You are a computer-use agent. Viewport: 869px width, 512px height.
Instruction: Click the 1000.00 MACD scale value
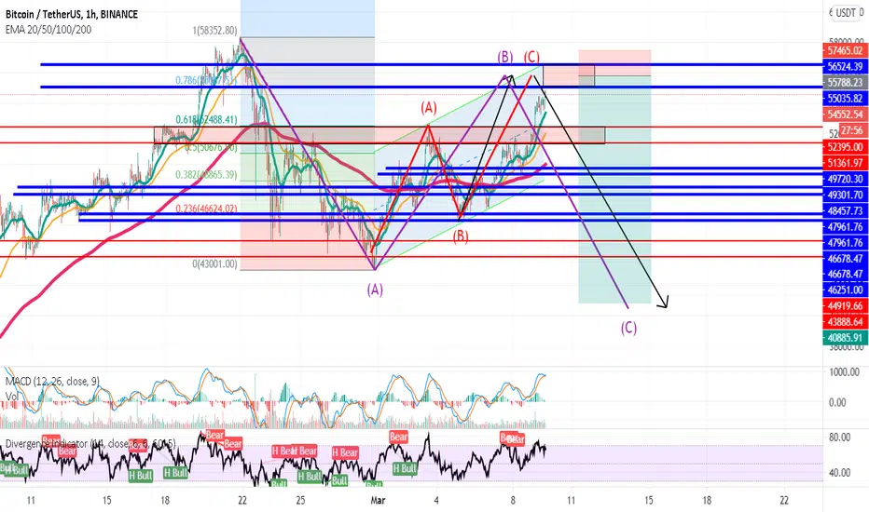(x=845, y=372)
